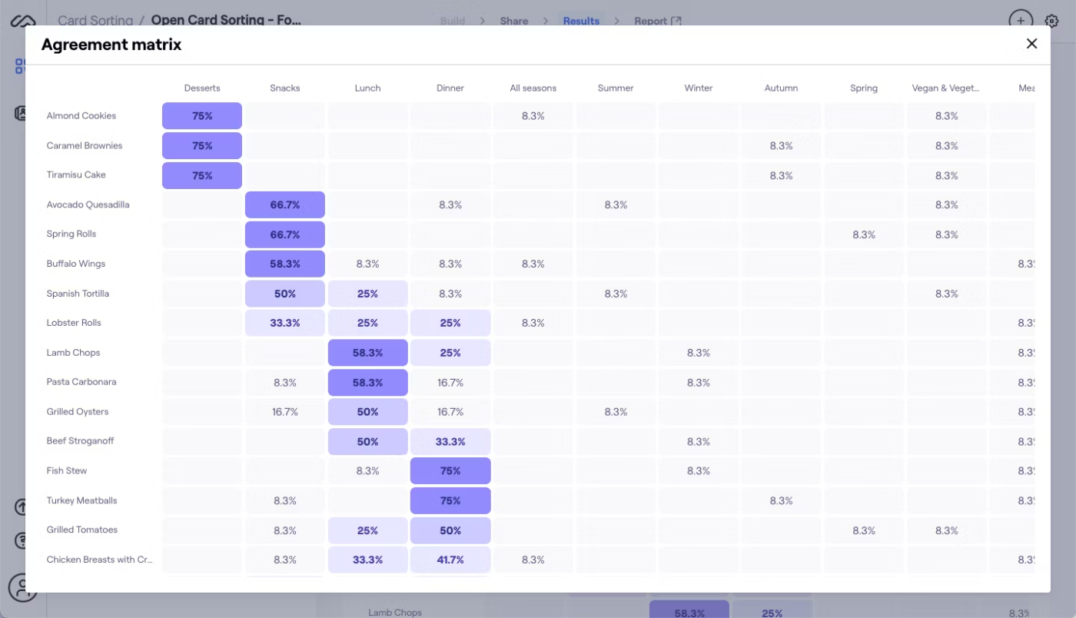Image resolution: width=1076 pixels, height=618 pixels.
Task: Click the Desserts column header
Action: click(202, 88)
